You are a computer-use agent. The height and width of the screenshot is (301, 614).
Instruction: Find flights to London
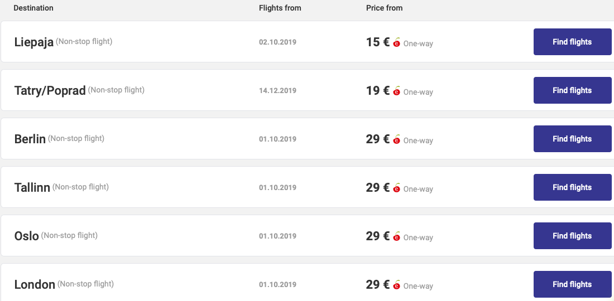tap(572, 284)
